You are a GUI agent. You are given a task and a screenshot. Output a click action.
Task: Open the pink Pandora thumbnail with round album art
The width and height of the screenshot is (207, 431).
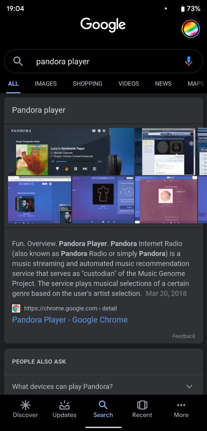[x=166, y=200]
